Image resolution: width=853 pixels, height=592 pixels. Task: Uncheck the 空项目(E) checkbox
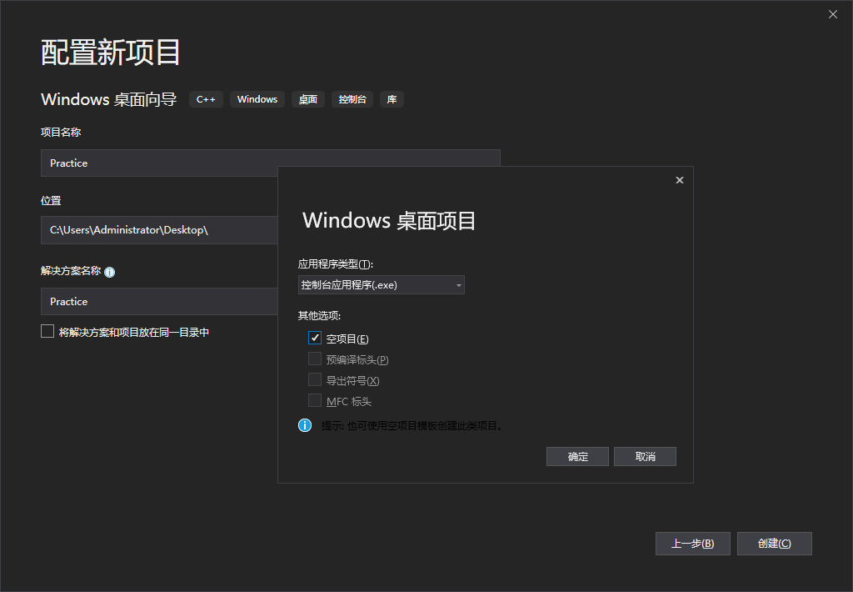click(314, 339)
